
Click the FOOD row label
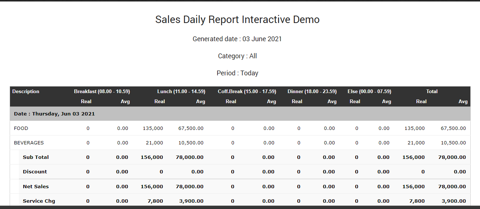[21, 128]
